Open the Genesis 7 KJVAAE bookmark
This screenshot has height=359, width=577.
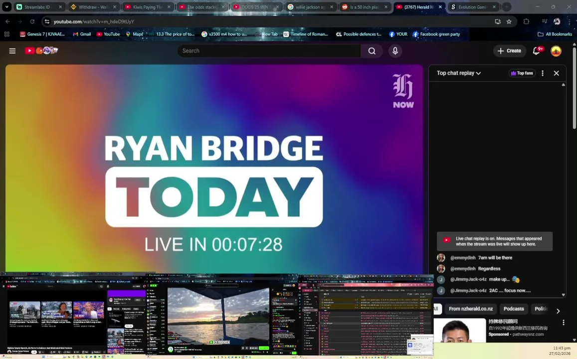coord(42,34)
